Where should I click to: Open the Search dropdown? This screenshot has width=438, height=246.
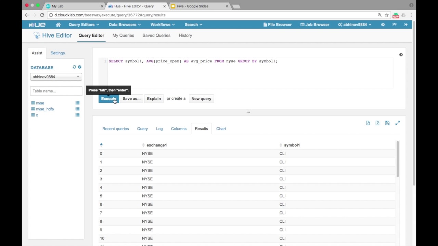tap(193, 25)
